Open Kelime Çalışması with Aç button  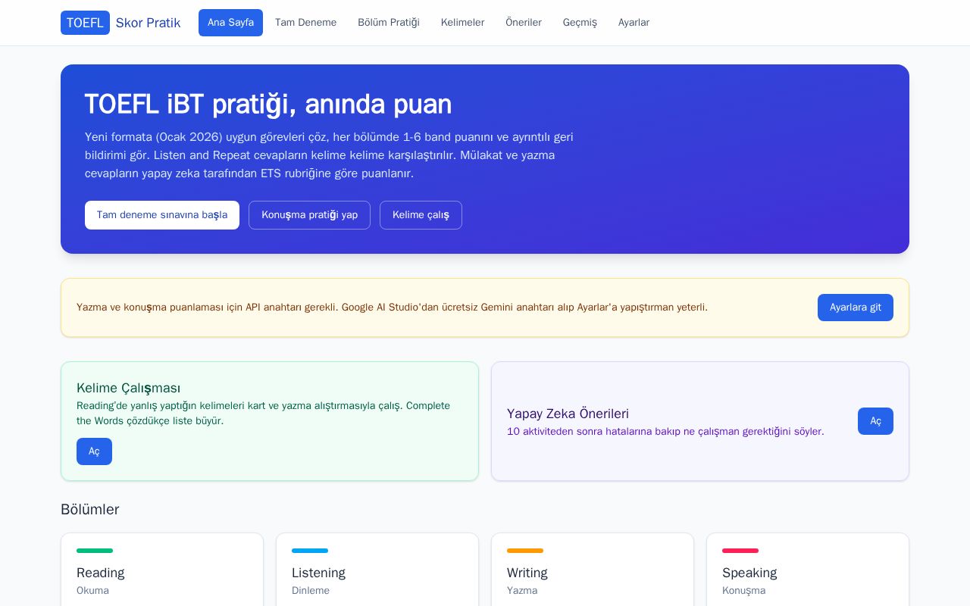94,451
